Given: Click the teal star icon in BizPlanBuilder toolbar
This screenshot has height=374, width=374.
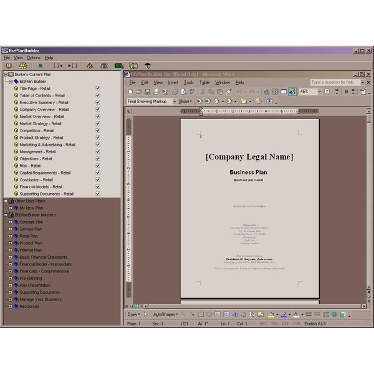Looking at the screenshot, I should click(x=41, y=66).
